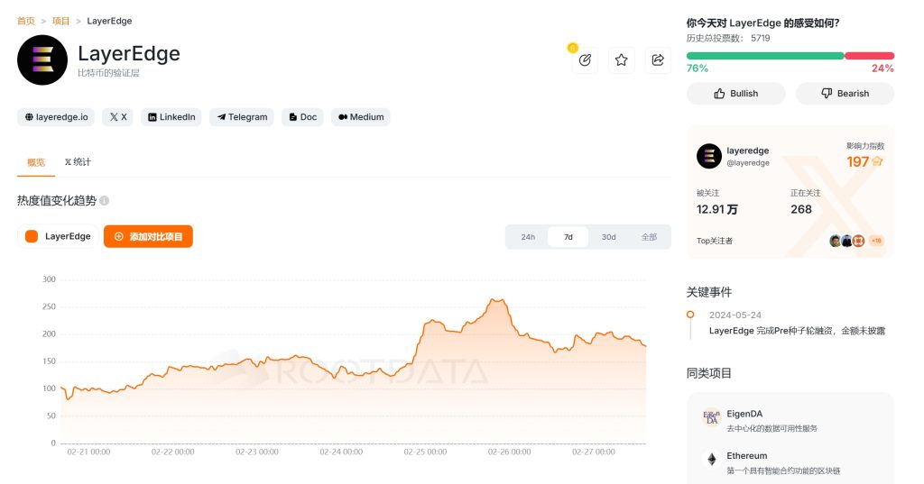Viewport: 924px width, 484px height.
Task: Open the X social link
Action: coord(118,117)
